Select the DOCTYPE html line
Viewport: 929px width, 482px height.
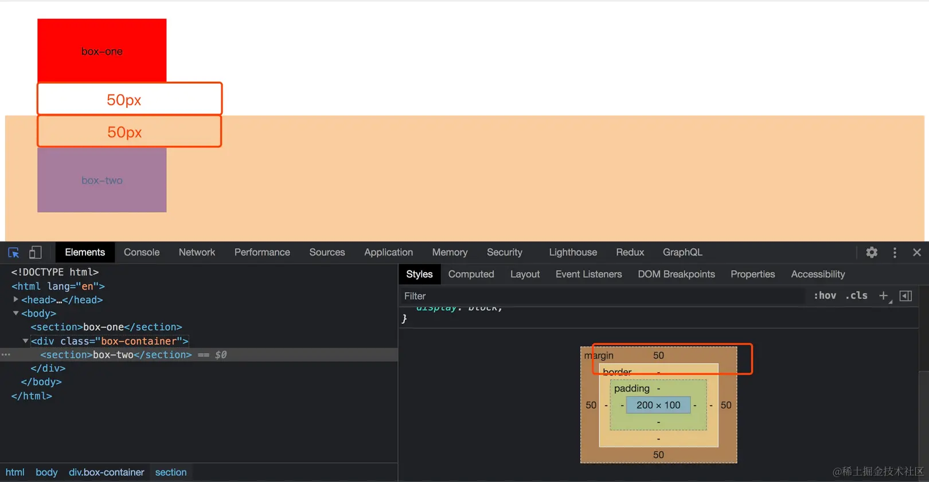click(x=55, y=272)
